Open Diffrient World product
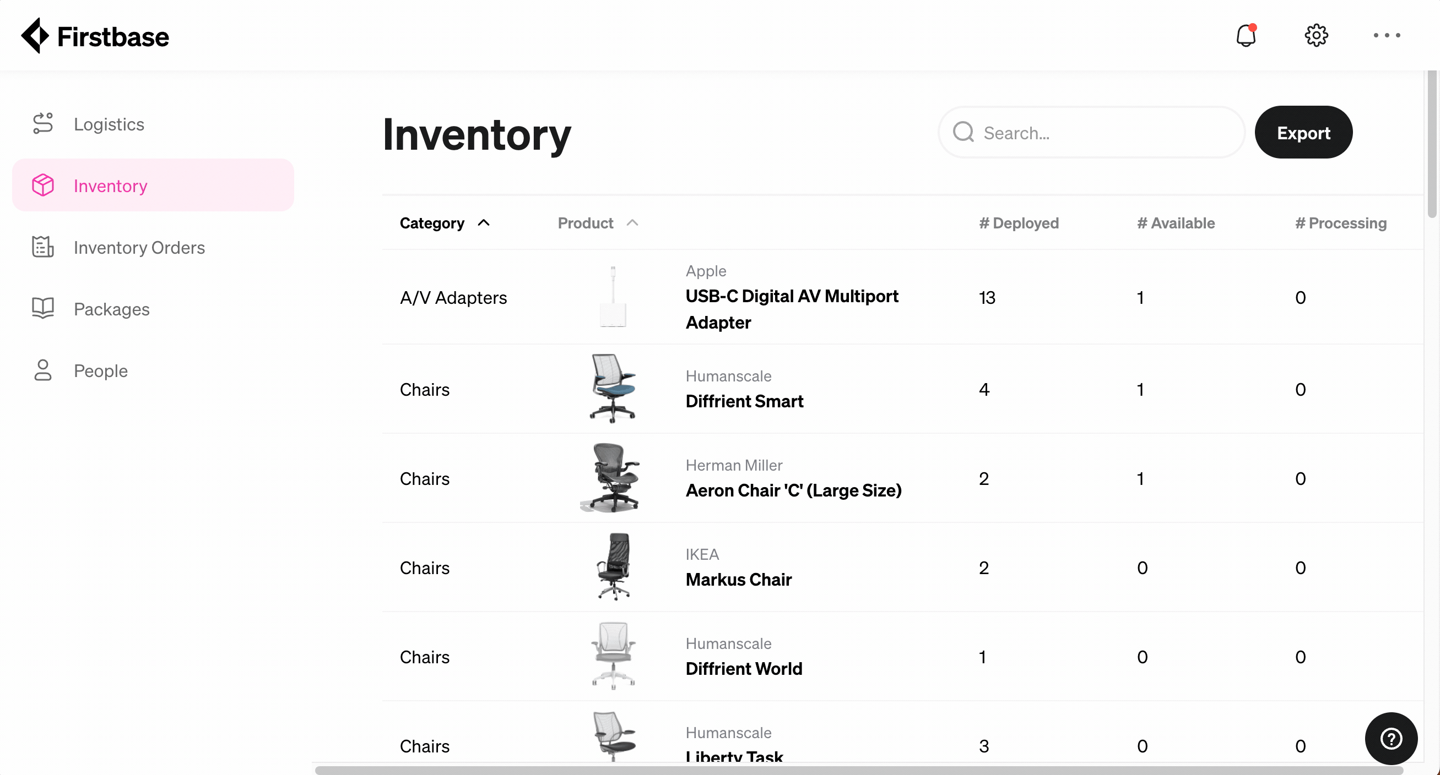The height and width of the screenshot is (775, 1440). tap(744, 669)
